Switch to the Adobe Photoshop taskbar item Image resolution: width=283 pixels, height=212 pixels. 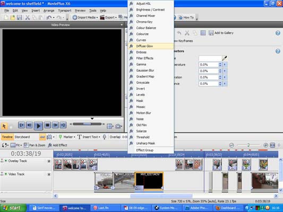[197, 208]
